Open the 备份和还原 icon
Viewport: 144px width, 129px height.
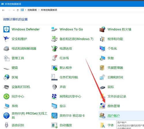click(x=54, y=39)
